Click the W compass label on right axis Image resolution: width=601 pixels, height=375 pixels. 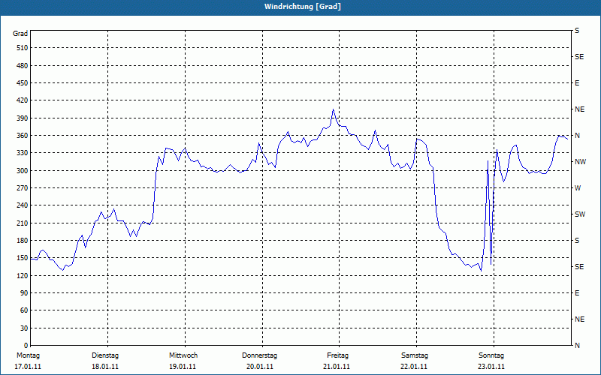click(x=578, y=188)
